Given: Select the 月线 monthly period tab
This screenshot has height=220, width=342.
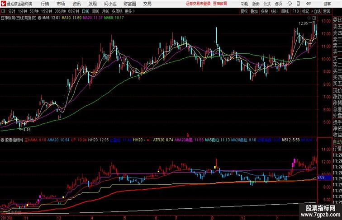Looking at the screenshot, I should tap(105, 11).
